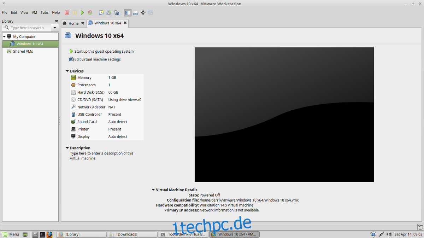Click the description text entry area
The image size is (424, 238).
click(x=102, y=156)
